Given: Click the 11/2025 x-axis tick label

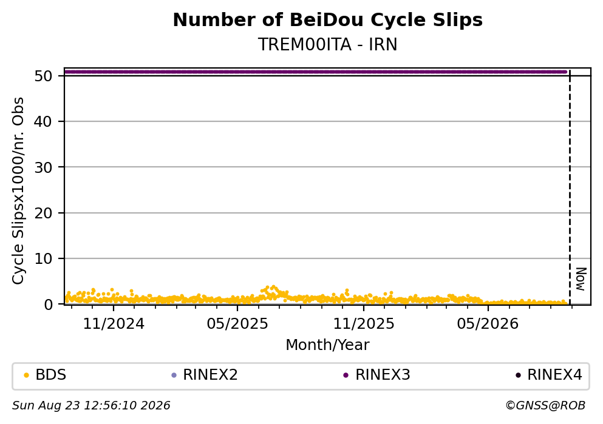Looking at the screenshot, I should (364, 324).
